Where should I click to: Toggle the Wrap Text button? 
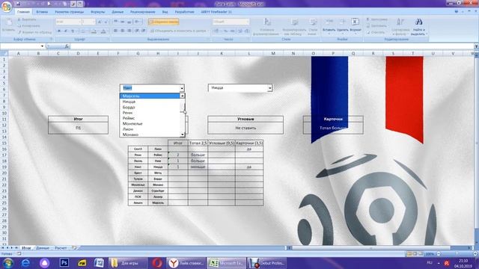pyautogui.click(x=163, y=22)
